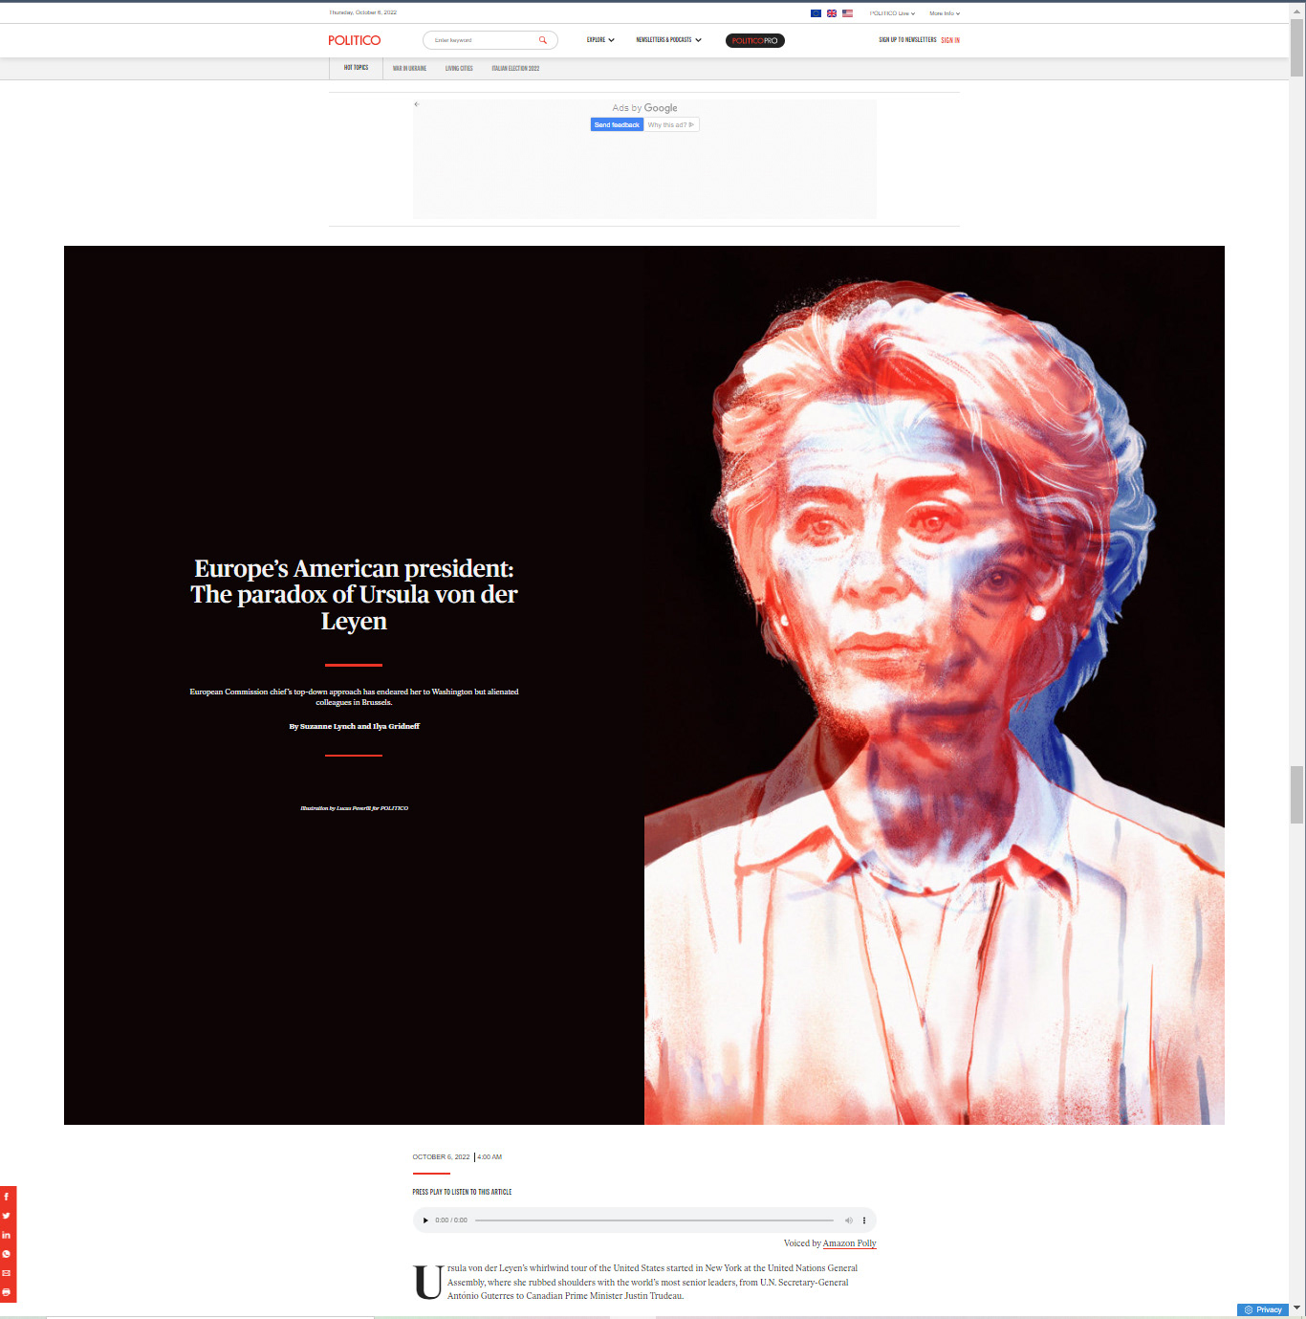Open the Living Cities topic
The image size is (1306, 1319).
[x=459, y=69]
